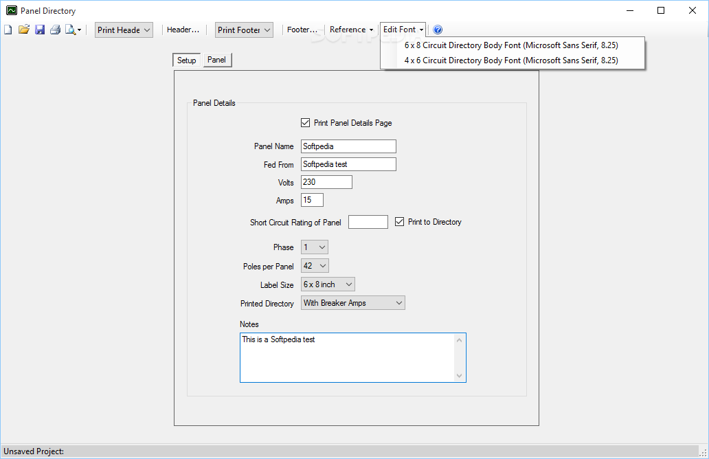Print using the printer icon
The image size is (709, 459).
pyautogui.click(x=55, y=30)
